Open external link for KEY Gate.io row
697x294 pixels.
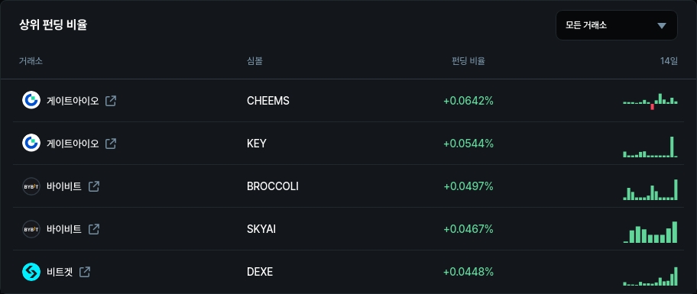(x=111, y=144)
